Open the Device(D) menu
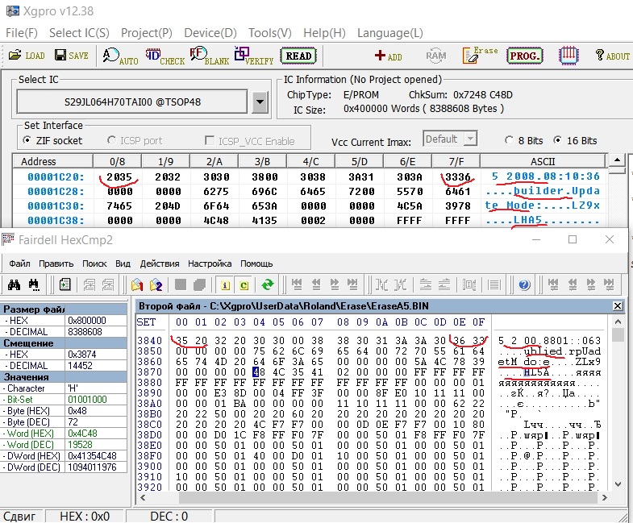633x523 pixels. click(210, 33)
